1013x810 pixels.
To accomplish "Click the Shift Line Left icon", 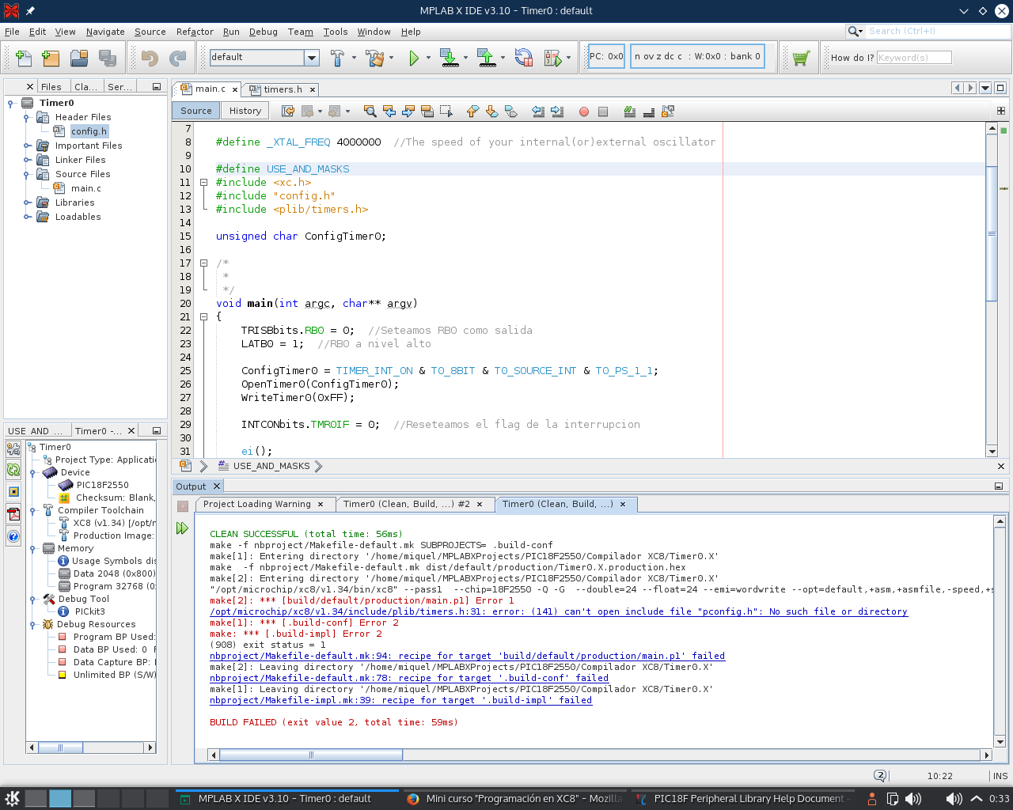I will [x=538, y=112].
